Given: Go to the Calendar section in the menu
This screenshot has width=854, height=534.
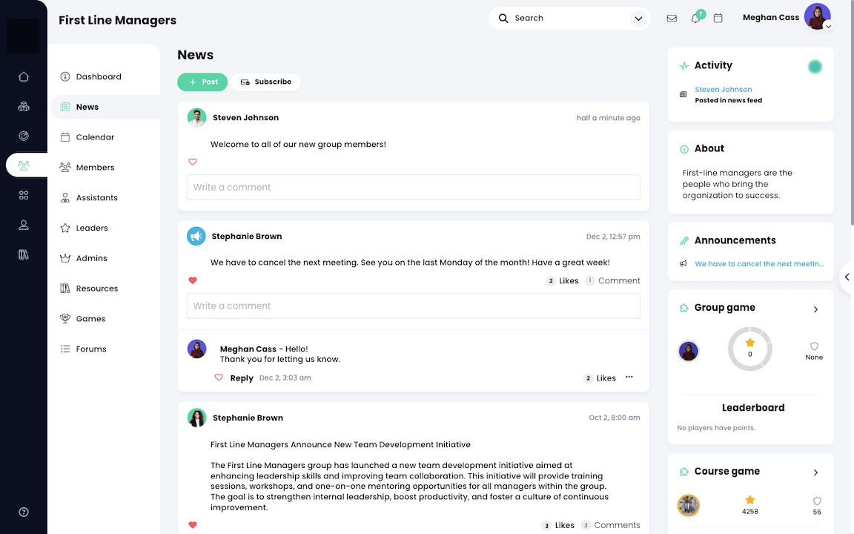Looking at the screenshot, I should [95, 137].
